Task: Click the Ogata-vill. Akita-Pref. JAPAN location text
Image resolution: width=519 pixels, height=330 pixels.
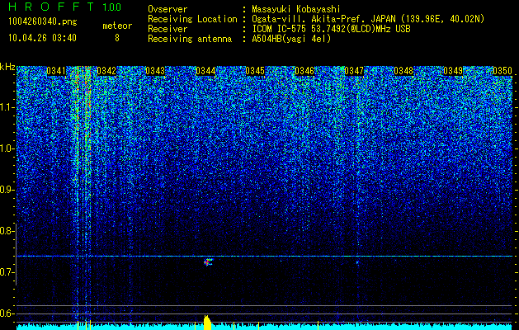Action: 368,19
